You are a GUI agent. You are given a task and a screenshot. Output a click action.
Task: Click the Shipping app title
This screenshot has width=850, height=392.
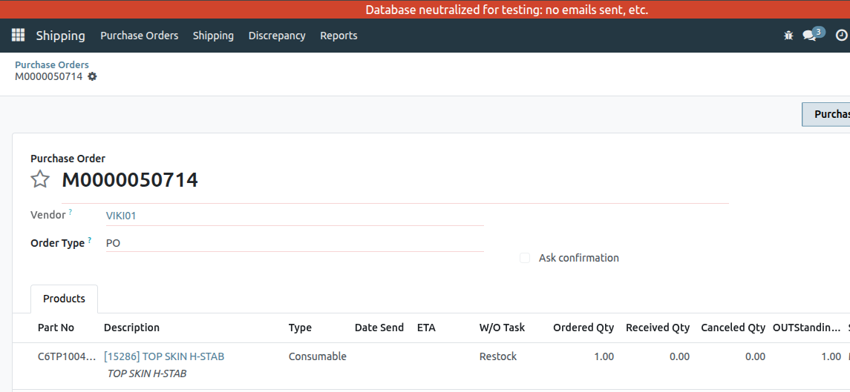61,36
